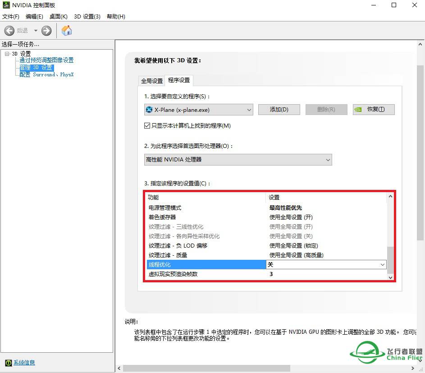
Task: Click the system information icon at bottom left
Action: [x=9, y=363]
